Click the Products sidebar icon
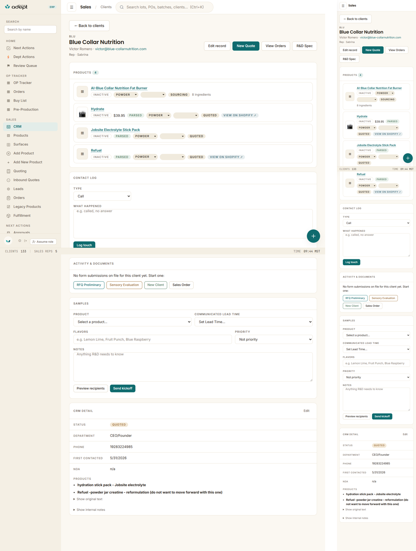416x551 pixels. (x=8, y=136)
